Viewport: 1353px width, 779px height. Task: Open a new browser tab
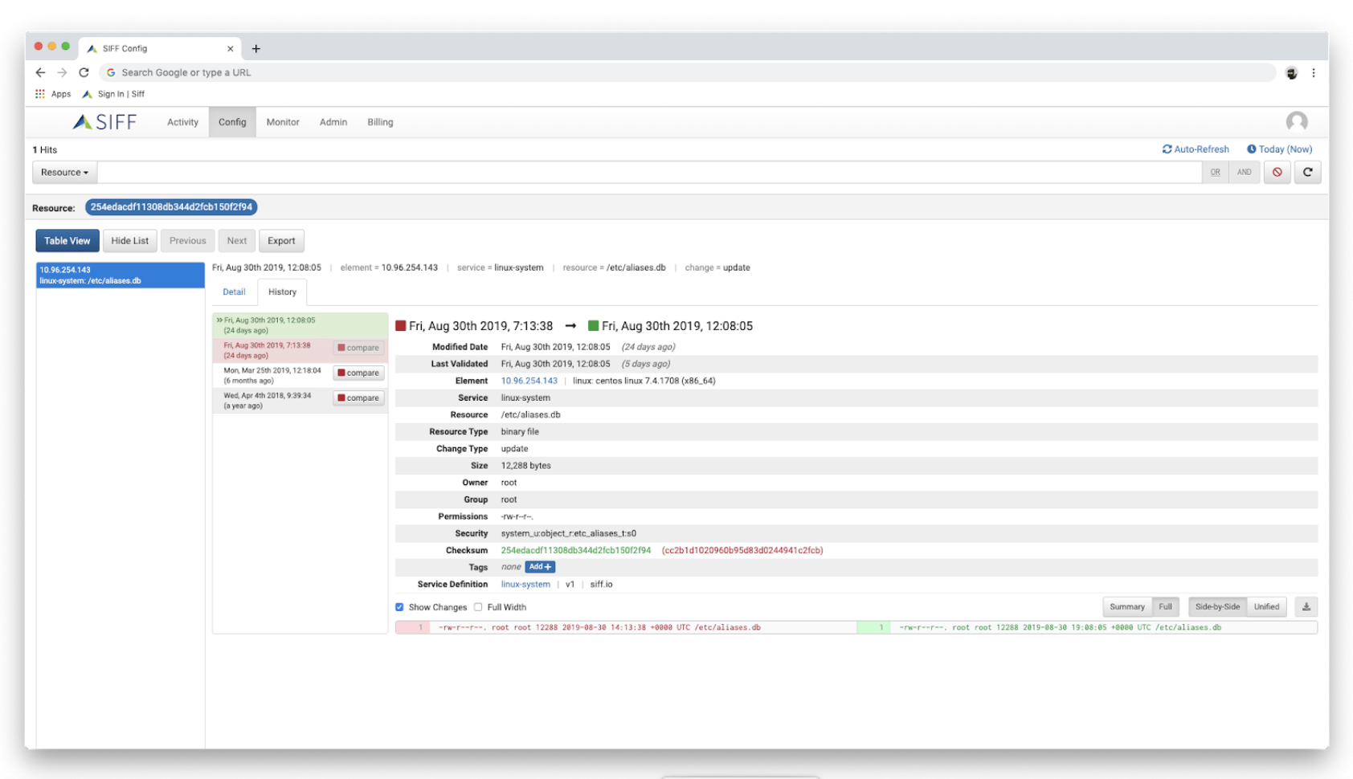coord(255,48)
